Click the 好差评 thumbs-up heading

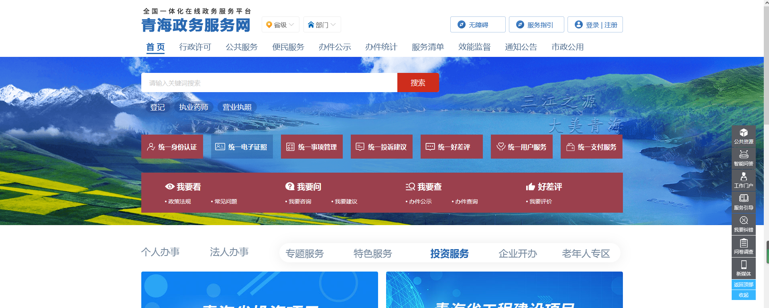pos(544,187)
